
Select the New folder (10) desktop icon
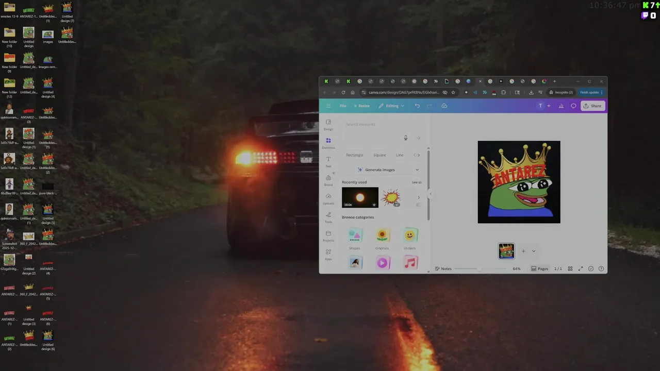click(x=9, y=37)
